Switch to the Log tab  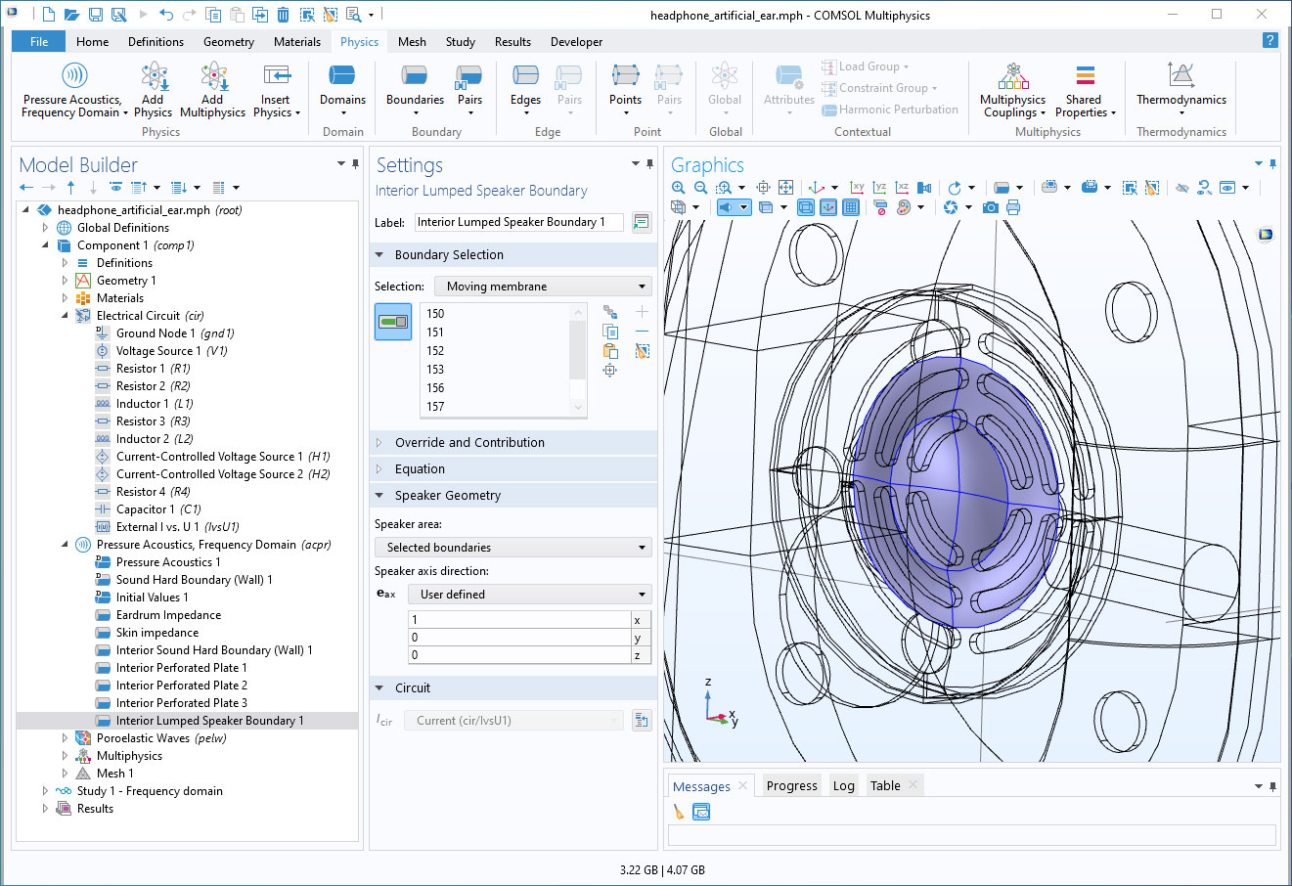pos(843,786)
